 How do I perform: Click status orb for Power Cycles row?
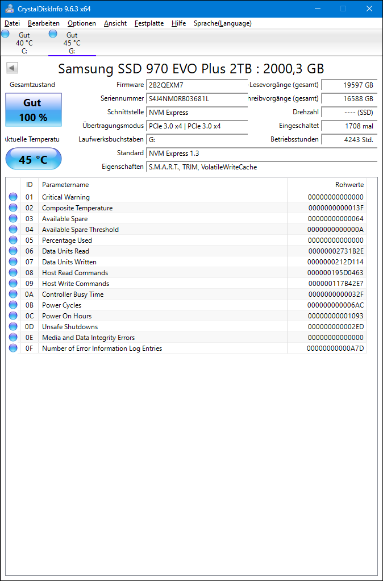pos(13,305)
